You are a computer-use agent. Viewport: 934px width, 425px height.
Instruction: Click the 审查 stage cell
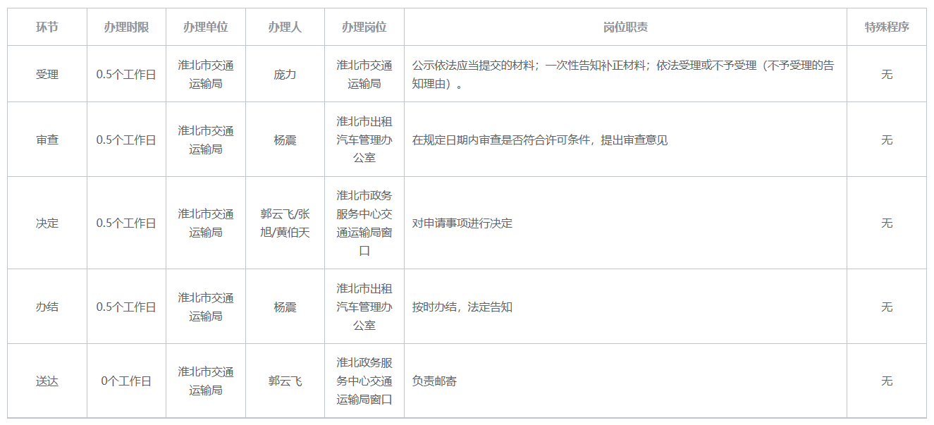(47, 140)
